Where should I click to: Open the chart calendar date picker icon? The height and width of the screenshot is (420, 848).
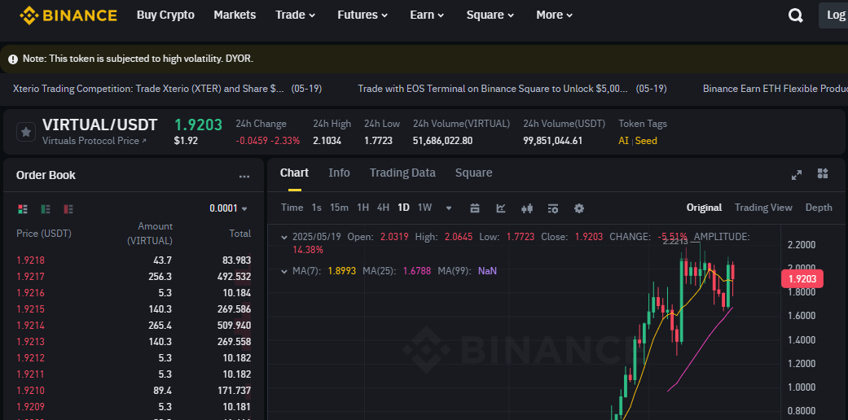pos(475,208)
